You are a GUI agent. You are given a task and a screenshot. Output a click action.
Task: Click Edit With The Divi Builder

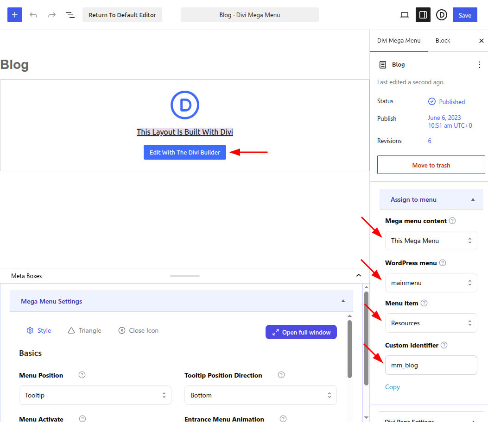click(x=185, y=152)
